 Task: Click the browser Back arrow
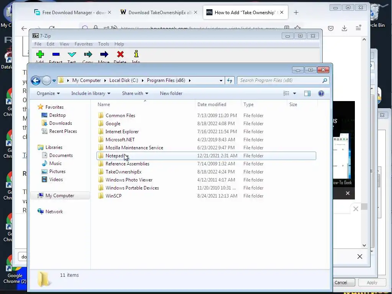[x=24, y=28]
